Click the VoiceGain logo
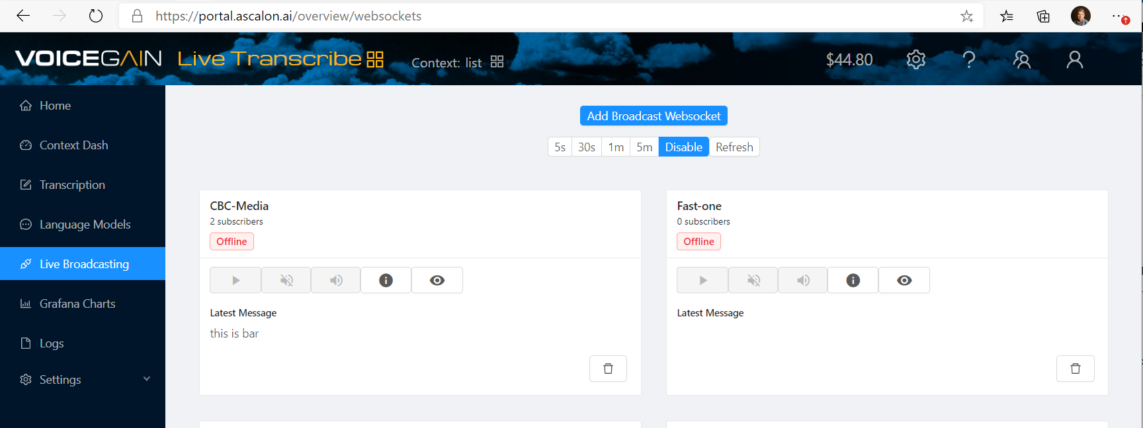The height and width of the screenshot is (428, 1143). (x=88, y=59)
